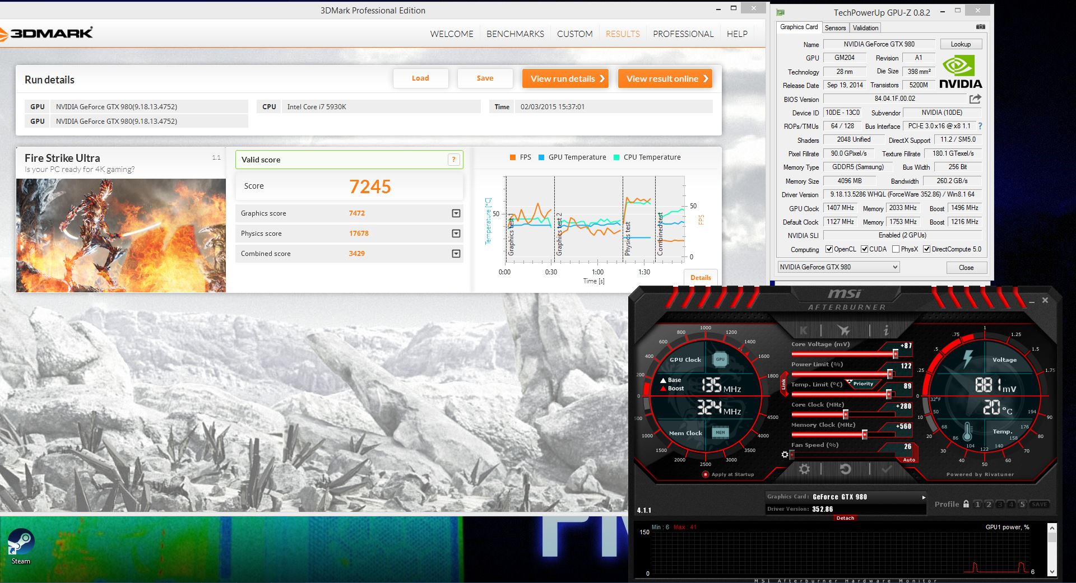Open the CUSTOM tab in 3DMark

574,34
